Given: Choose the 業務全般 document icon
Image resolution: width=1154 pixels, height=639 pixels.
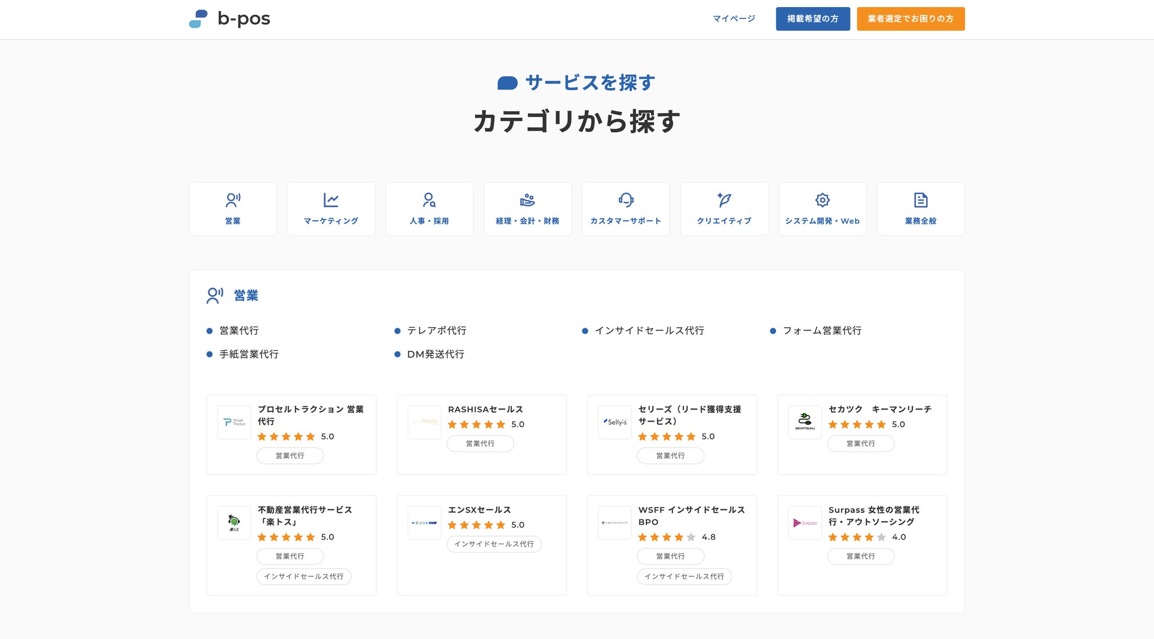Looking at the screenshot, I should 920,200.
